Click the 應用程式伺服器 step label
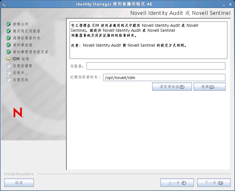235x191 pixels. pos(27,31)
